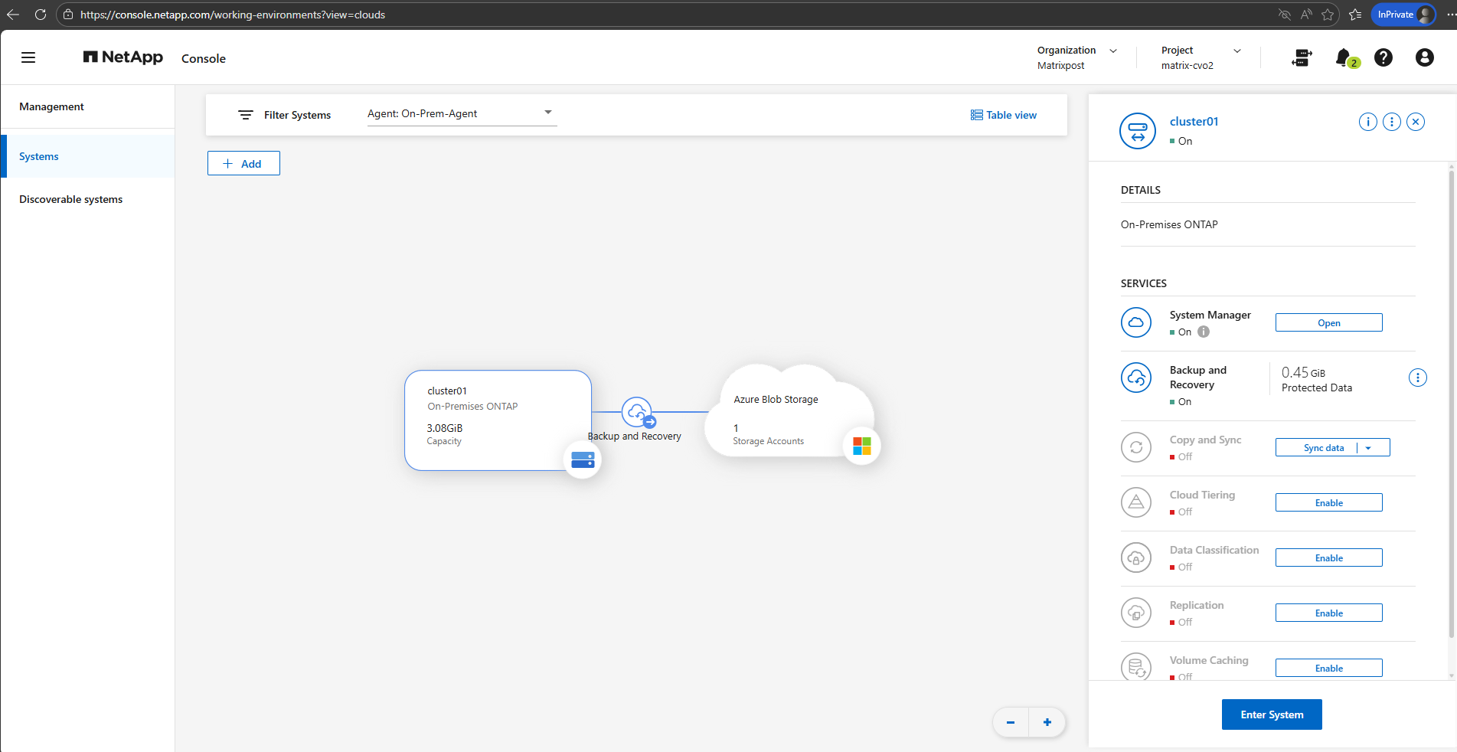Image resolution: width=1457 pixels, height=752 pixels.
Task: Enable the Data Classification service
Action: coord(1328,557)
